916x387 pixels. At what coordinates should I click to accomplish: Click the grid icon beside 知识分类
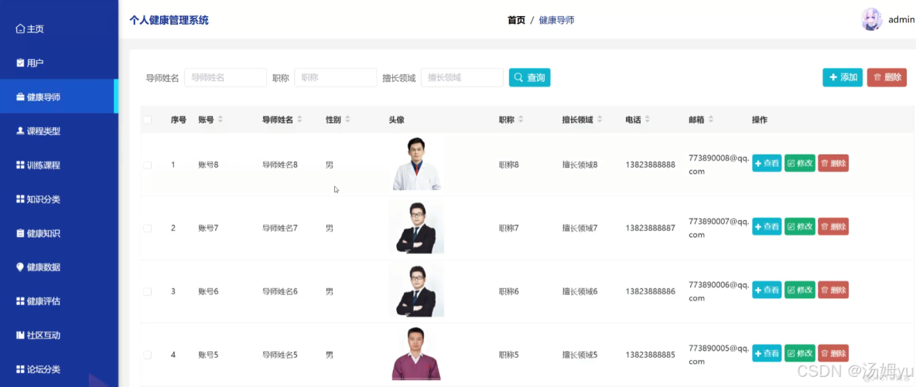[x=20, y=199]
